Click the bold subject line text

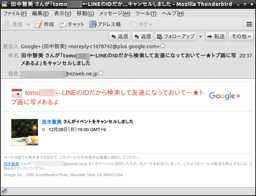(129, 59)
